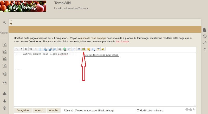Insert a lower-level headline
This screenshot has width=208, height=114.
coord(45,49)
